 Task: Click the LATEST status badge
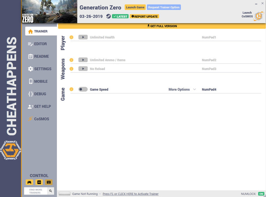pos(120,17)
